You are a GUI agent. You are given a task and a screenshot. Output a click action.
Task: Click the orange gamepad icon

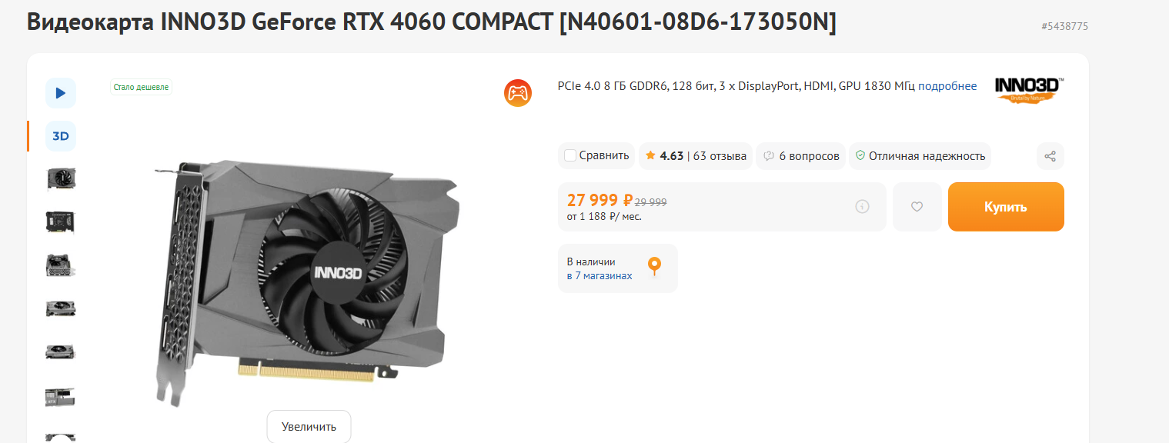pos(518,93)
